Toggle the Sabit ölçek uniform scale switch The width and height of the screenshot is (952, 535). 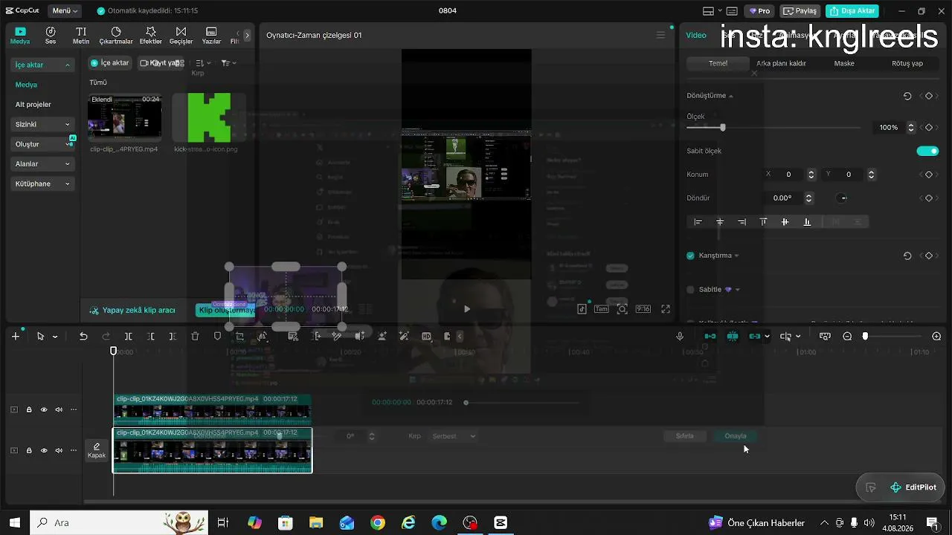pos(927,151)
